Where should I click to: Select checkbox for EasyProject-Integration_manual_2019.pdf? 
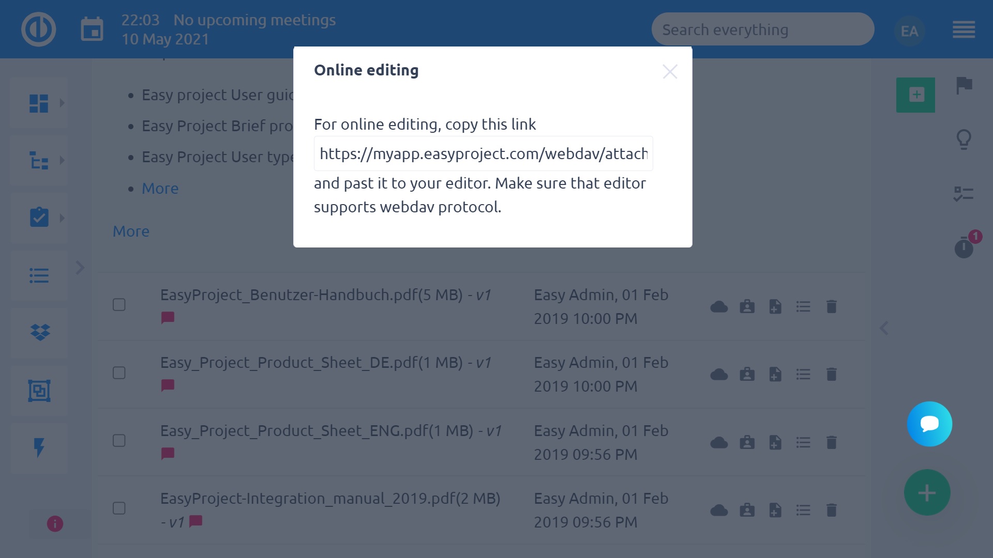click(x=119, y=508)
